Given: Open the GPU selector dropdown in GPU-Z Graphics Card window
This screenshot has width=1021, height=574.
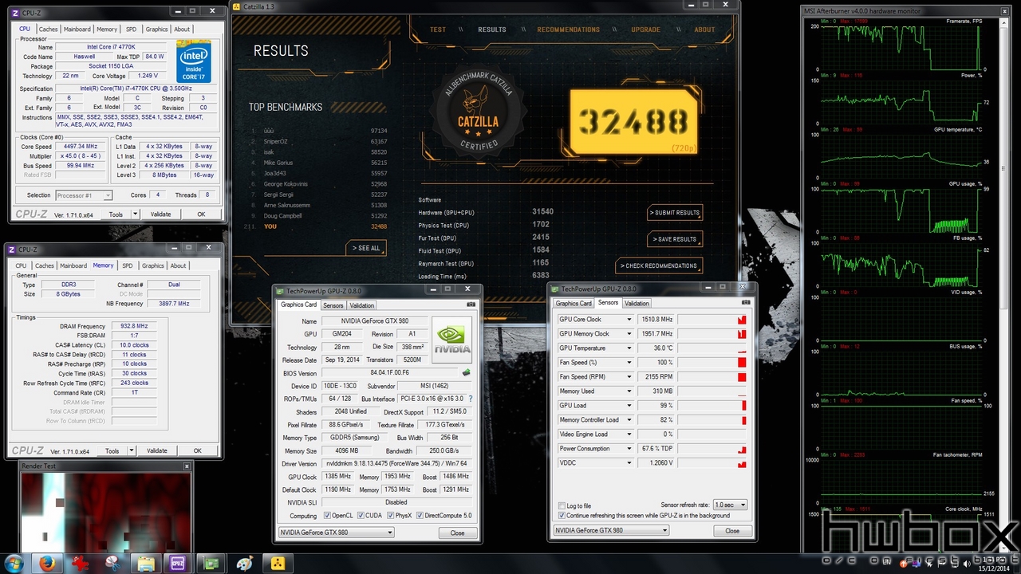Looking at the screenshot, I should (336, 533).
